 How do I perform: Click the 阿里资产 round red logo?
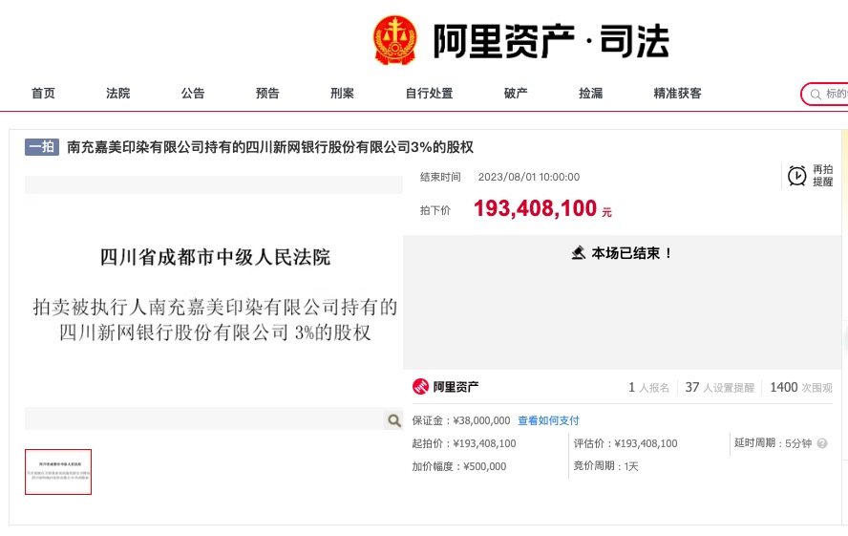(x=420, y=387)
